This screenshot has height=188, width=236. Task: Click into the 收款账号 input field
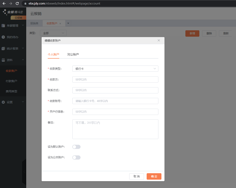(115, 101)
